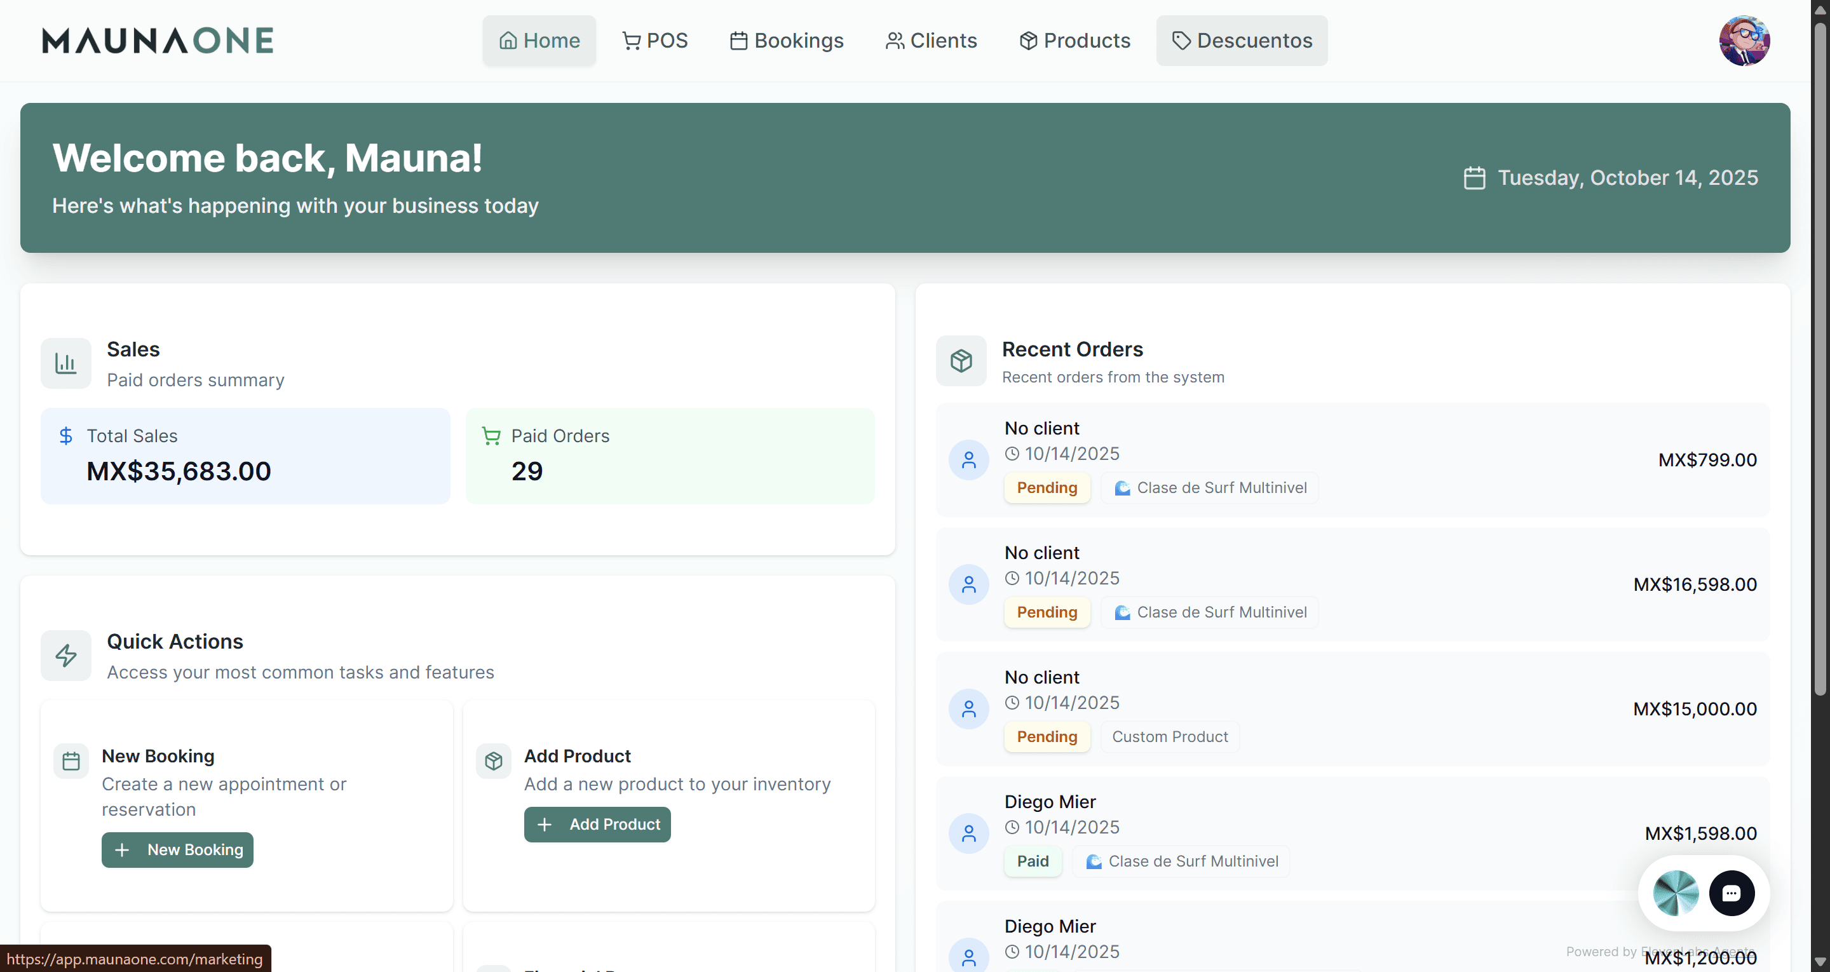The image size is (1830, 972).
Task: Click the Quick Actions heading
Action: (x=175, y=641)
